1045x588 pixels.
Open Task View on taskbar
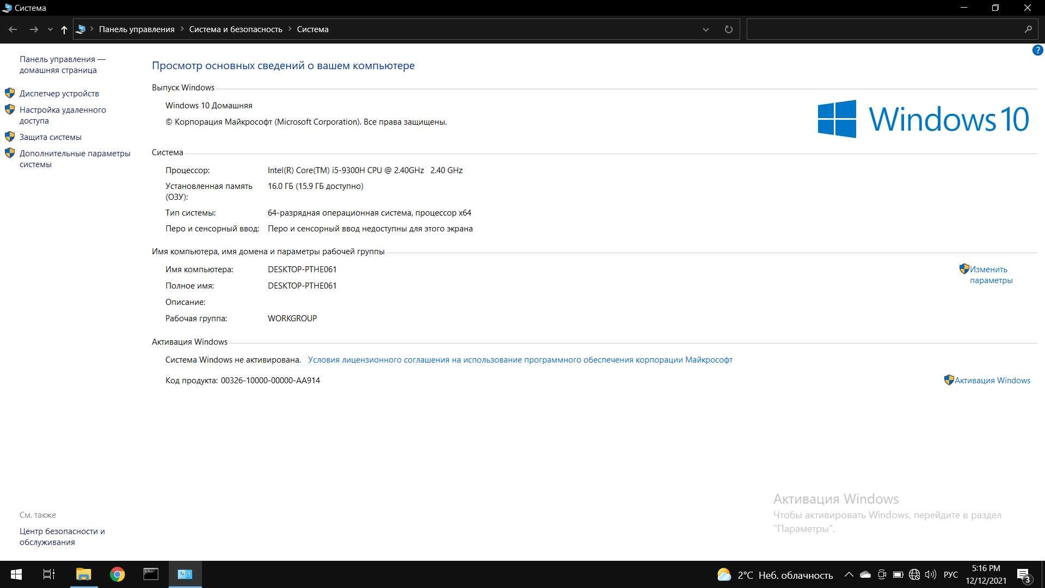pyautogui.click(x=49, y=574)
